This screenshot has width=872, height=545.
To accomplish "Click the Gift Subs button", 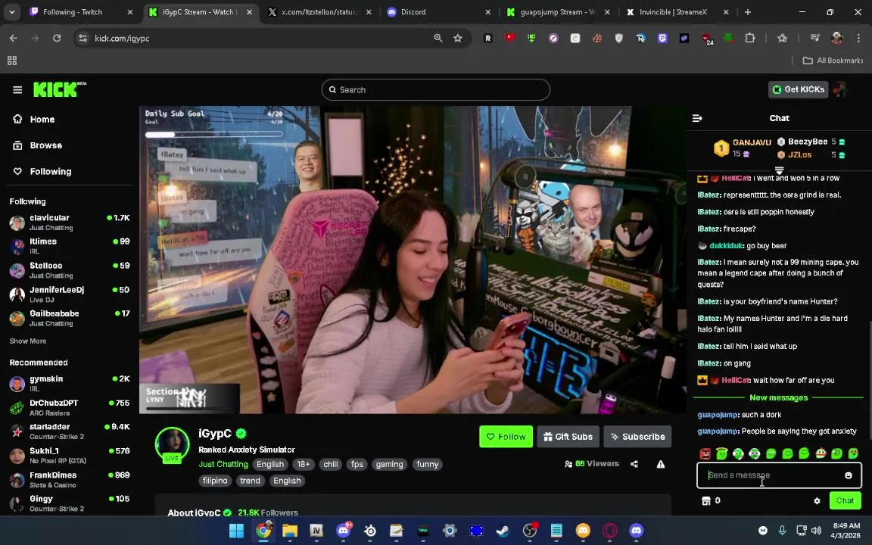I will point(568,437).
